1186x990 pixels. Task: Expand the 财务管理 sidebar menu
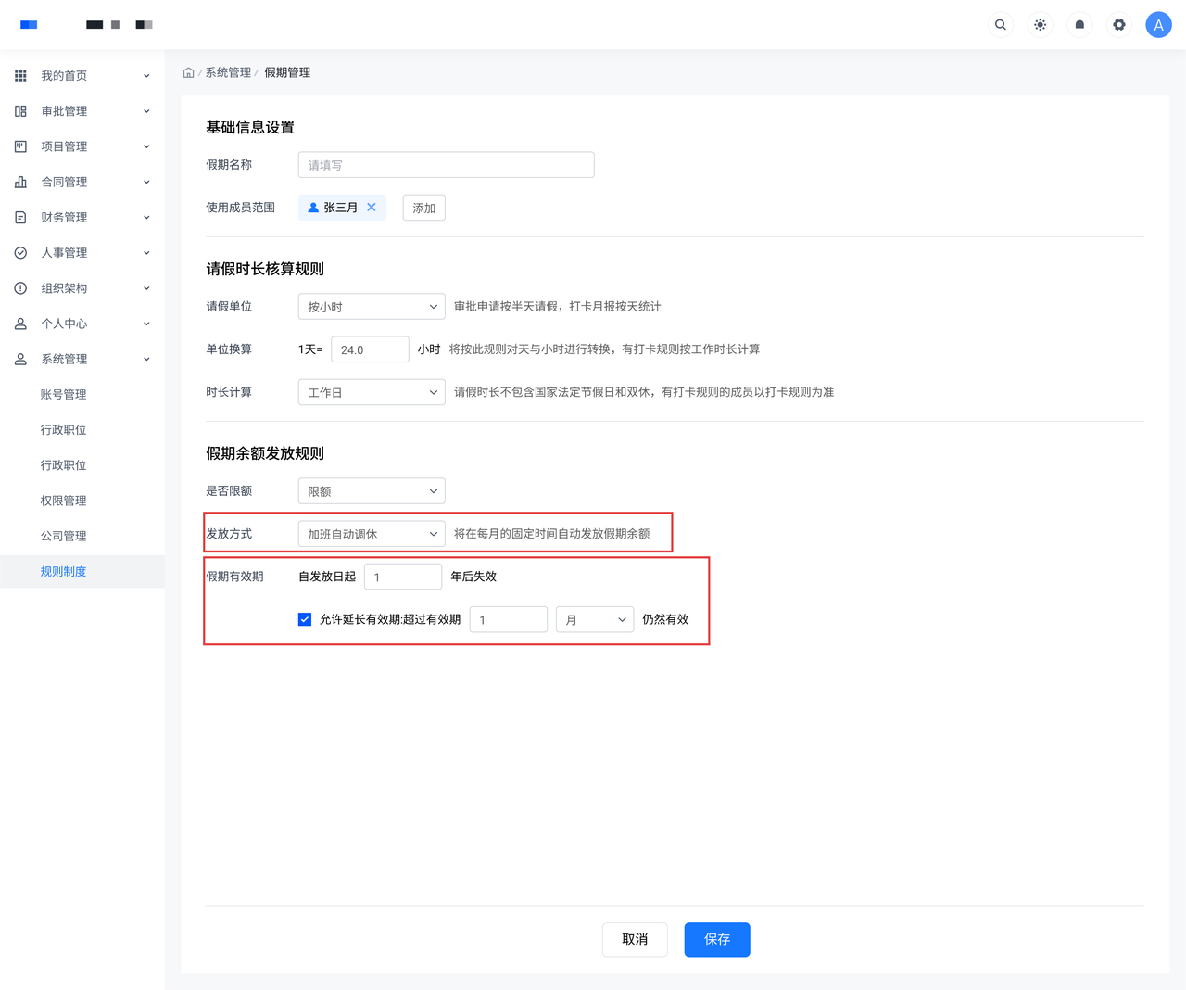click(x=82, y=218)
